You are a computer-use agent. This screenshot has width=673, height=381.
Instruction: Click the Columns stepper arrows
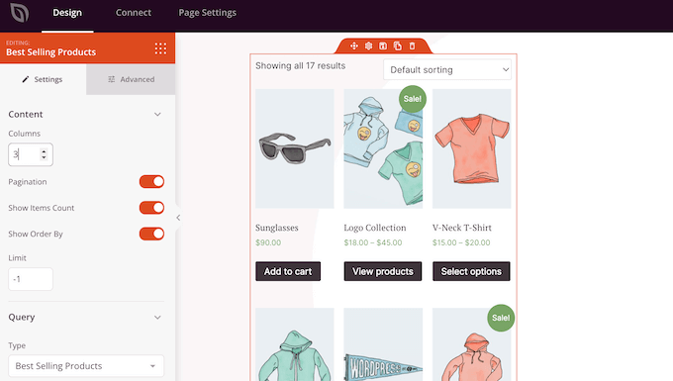44,154
